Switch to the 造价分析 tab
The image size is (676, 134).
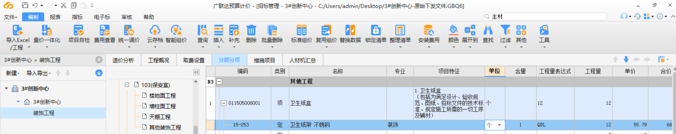click(123, 60)
